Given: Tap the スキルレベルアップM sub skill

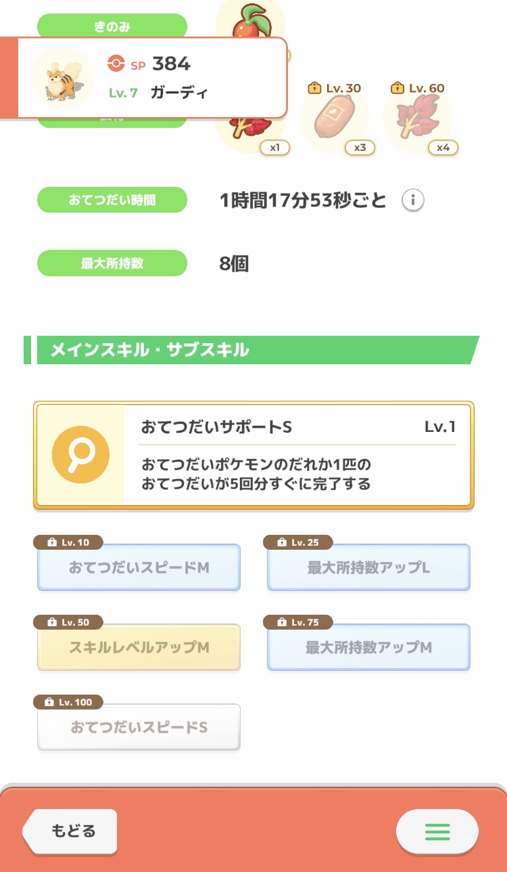Looking at the screenshot, I should pyautogui.click(x=139, y=647).
